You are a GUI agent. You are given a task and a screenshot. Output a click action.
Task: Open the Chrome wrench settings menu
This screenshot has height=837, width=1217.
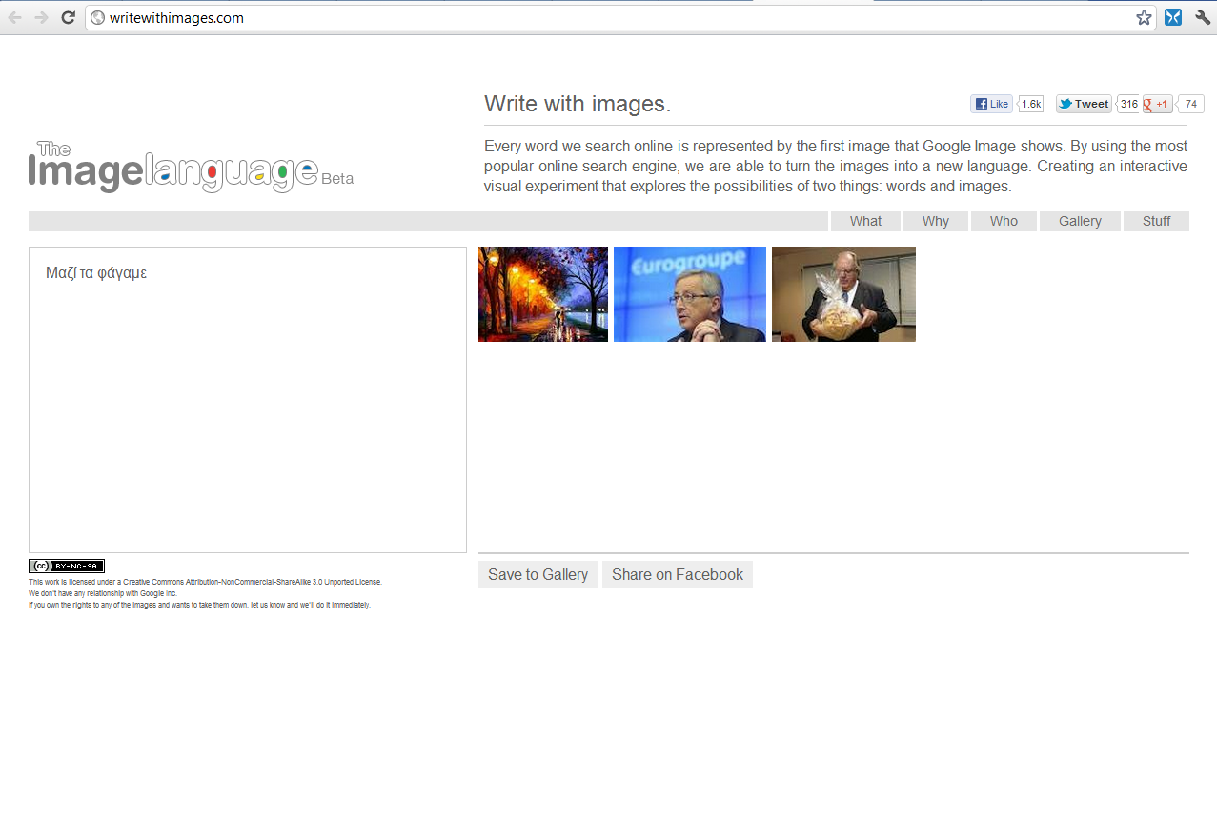1202,17
